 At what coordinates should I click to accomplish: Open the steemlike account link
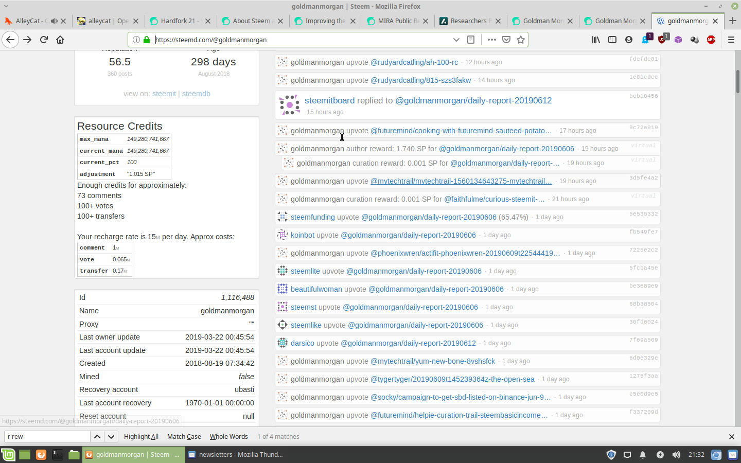306,325
